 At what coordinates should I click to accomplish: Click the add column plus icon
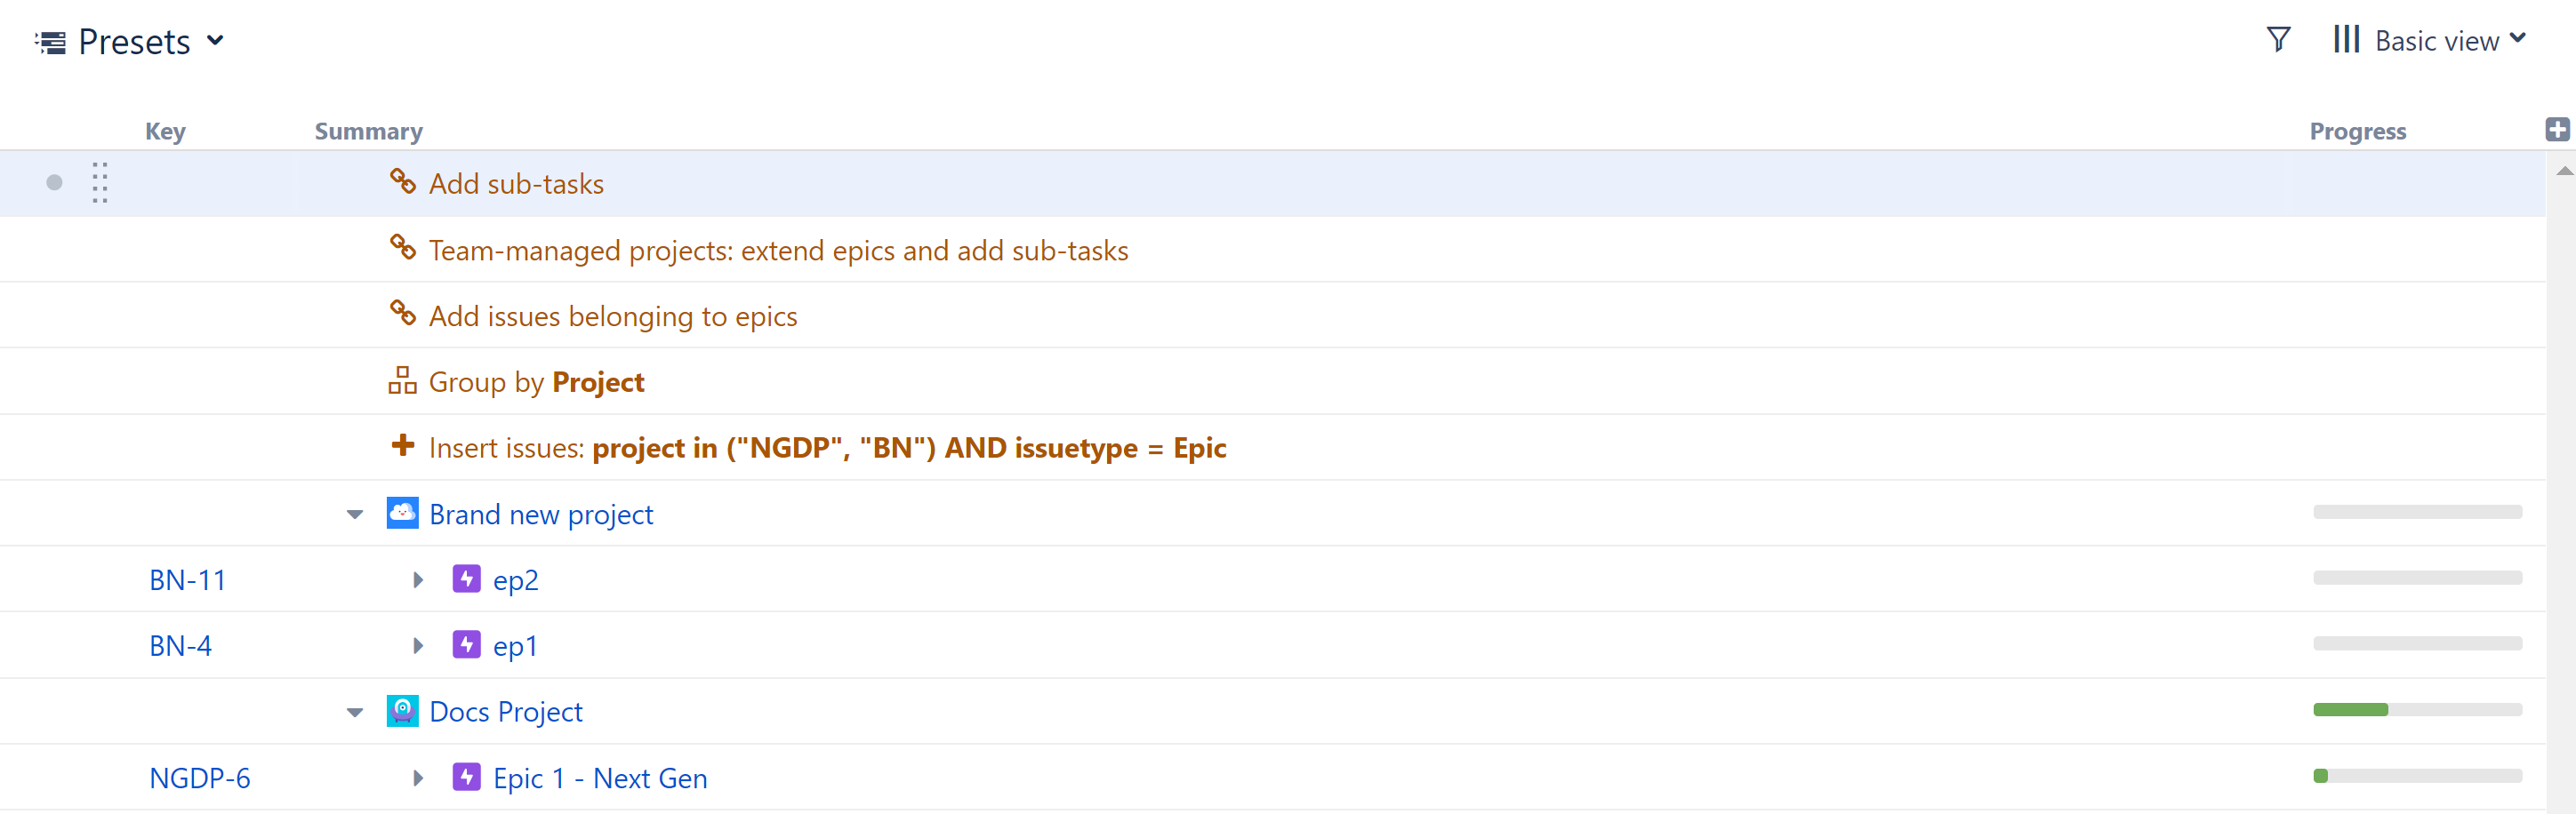click(2557, 130)
